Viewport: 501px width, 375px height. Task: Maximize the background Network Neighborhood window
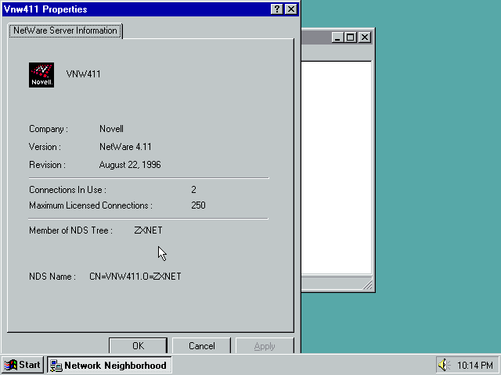pyautogui.click(x=350, y=37)
